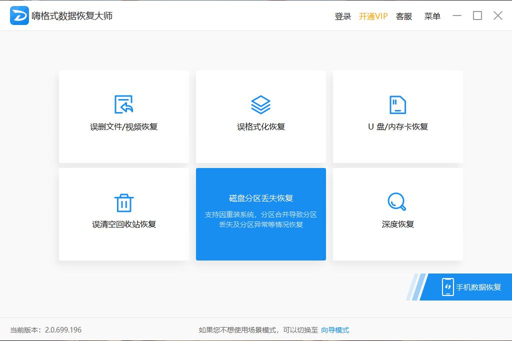Viewport: 512px width, 341px height.
Task: Click the 深度恢复 magnifier icon
Action: pos(397,202)
